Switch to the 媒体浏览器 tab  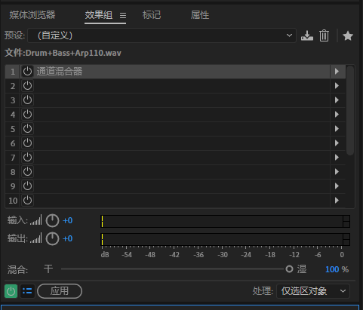coord(32,15)
